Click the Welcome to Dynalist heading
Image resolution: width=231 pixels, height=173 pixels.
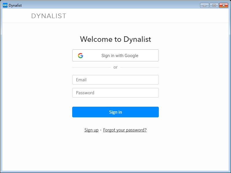tap(115, 39)
